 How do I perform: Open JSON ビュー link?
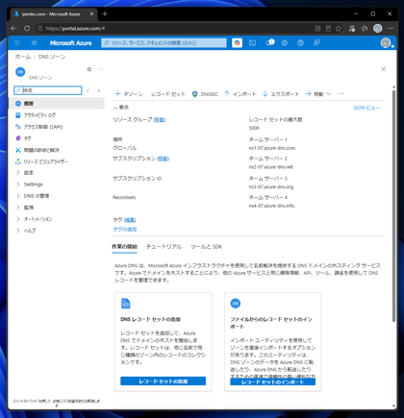click(x=366, y=108)
